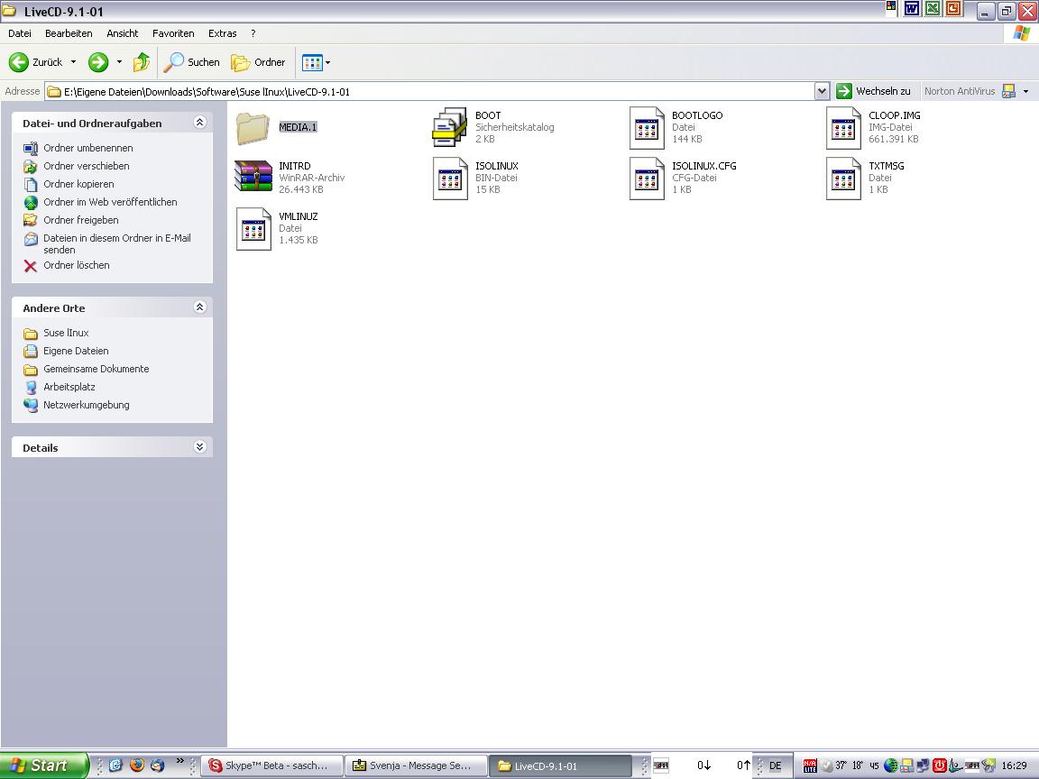Open the Datei menu
The width and height of the screenshot is (1039, 779).
click(20, 33)
